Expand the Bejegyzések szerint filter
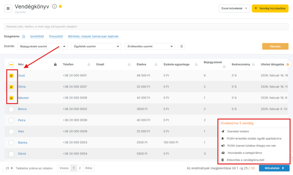293x175 pixels. pos(42,47)
